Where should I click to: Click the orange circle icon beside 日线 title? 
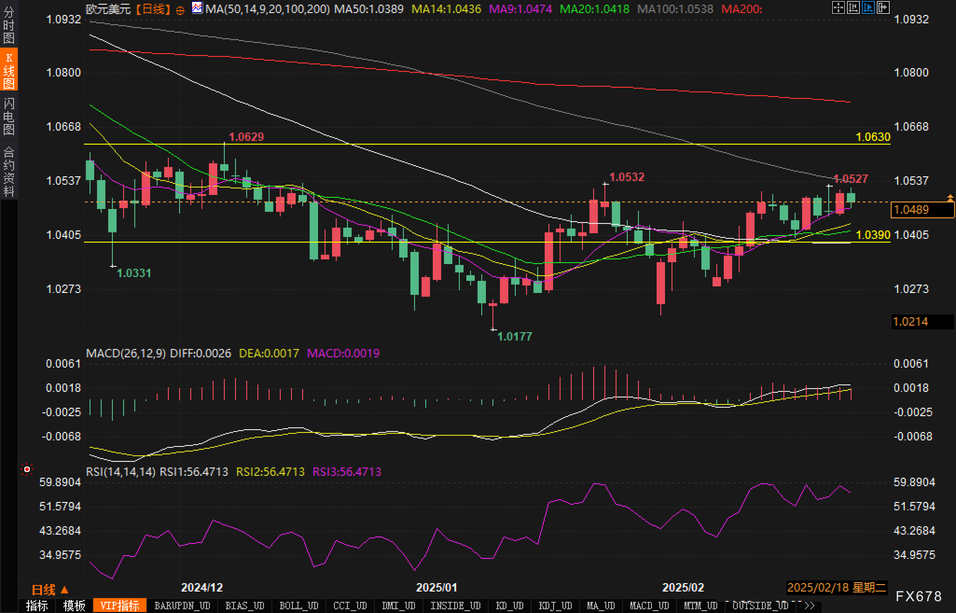click(x=180, y=10)
